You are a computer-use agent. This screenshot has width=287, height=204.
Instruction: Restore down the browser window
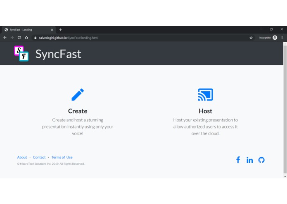point(271,29)
